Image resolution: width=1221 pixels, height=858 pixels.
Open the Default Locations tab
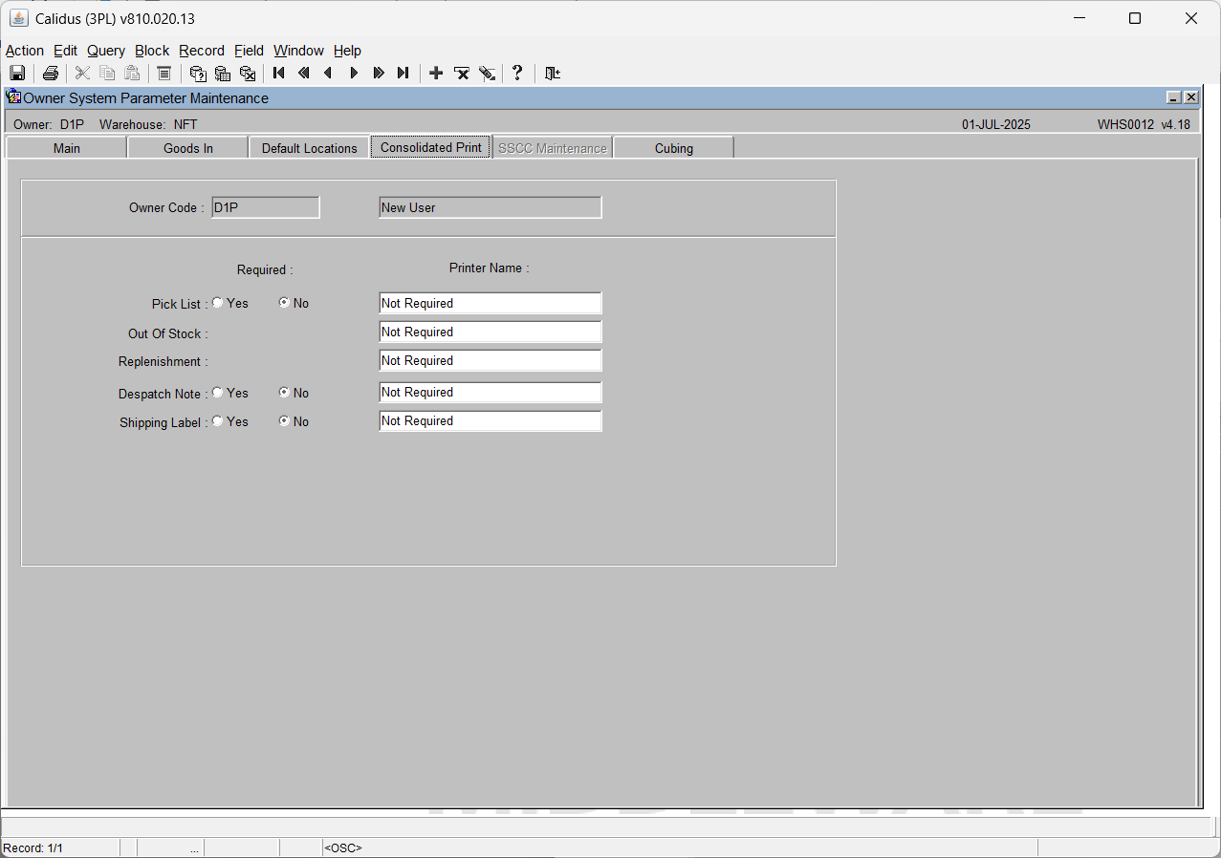[310, 148]
